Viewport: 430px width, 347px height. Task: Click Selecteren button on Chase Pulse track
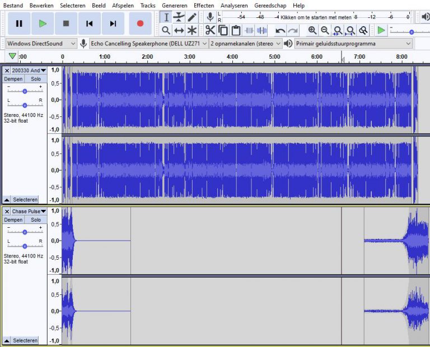(25, 340)
